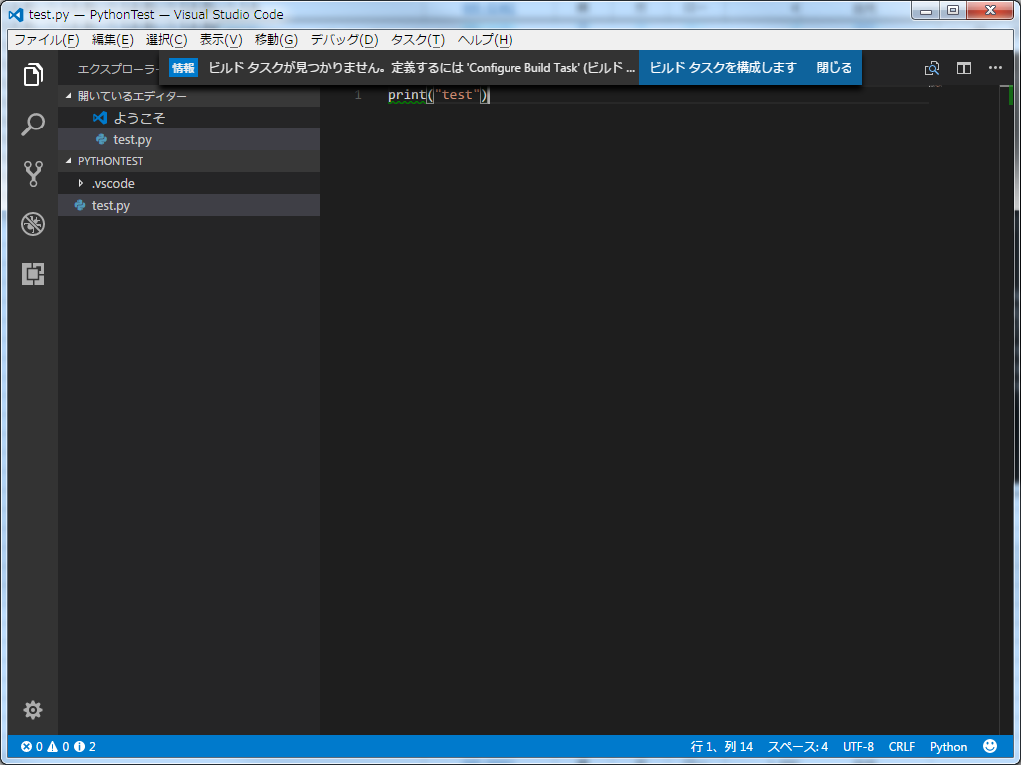Click 閉じる to dismiss the notification
Viewport: 1021px width, 765px height.
[835, 68]
